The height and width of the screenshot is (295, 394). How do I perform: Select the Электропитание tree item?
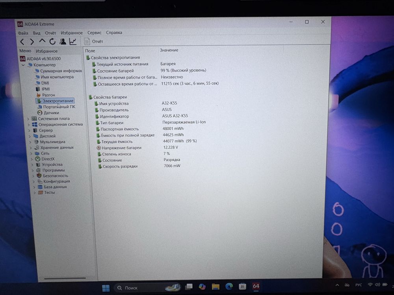coord(55,101)
